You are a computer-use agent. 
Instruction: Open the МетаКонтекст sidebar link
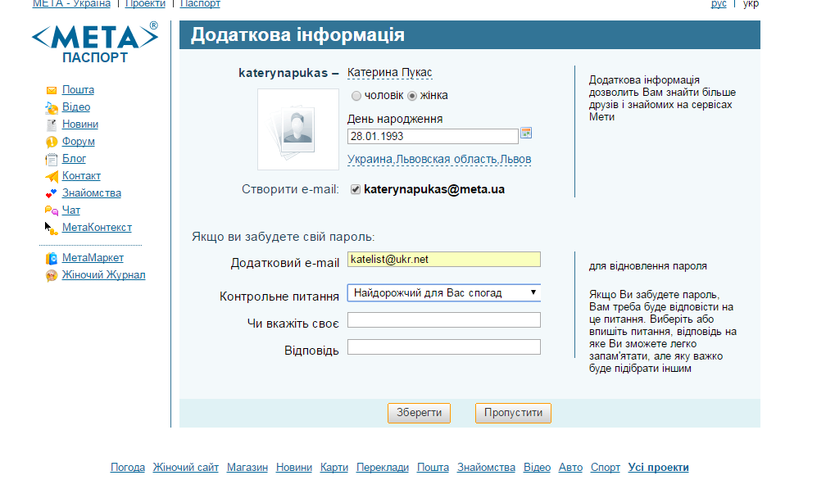pyautogui.click(x=97, y=227)
